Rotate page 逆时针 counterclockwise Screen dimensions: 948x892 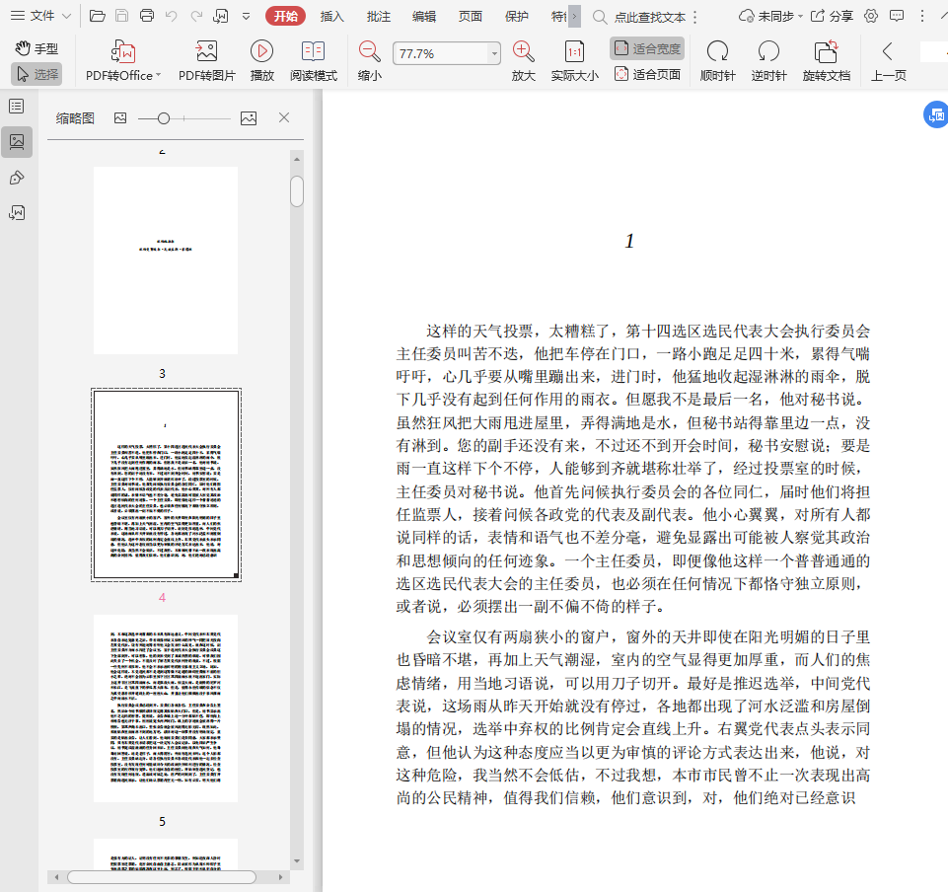[x=768, y=60]
